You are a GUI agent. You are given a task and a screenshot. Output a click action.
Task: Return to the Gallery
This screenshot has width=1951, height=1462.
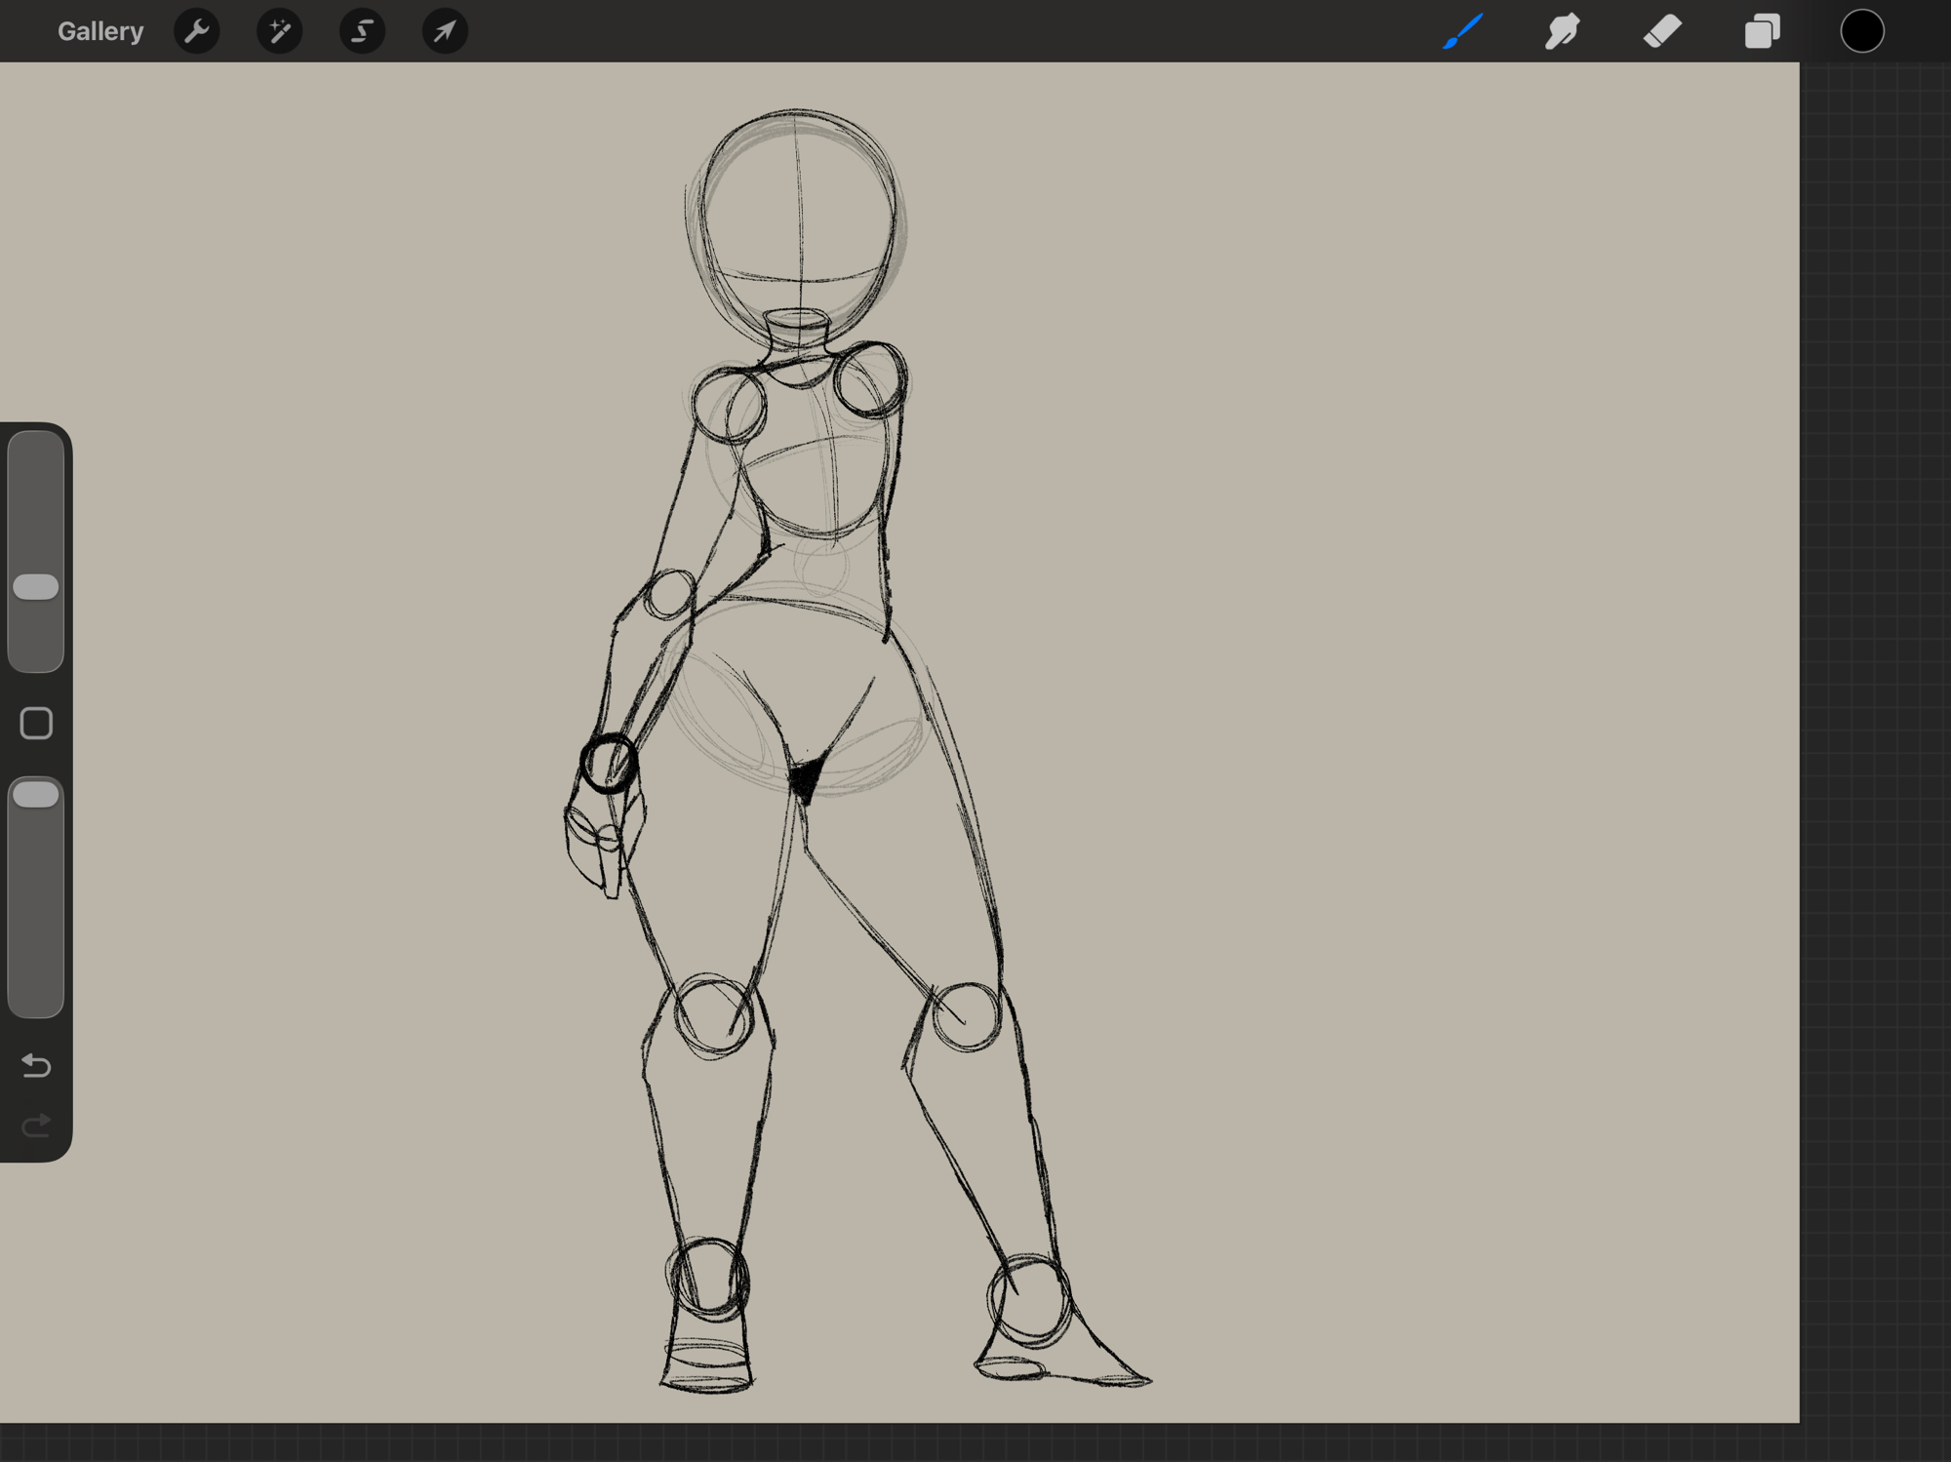pos(100,31)
